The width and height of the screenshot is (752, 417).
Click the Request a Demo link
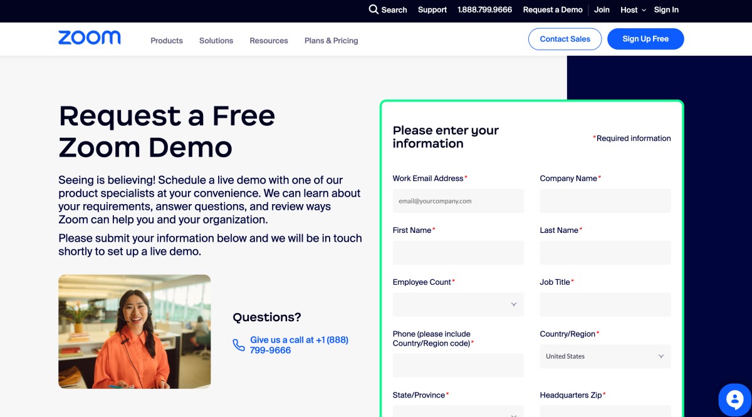[x=553, y=10]
